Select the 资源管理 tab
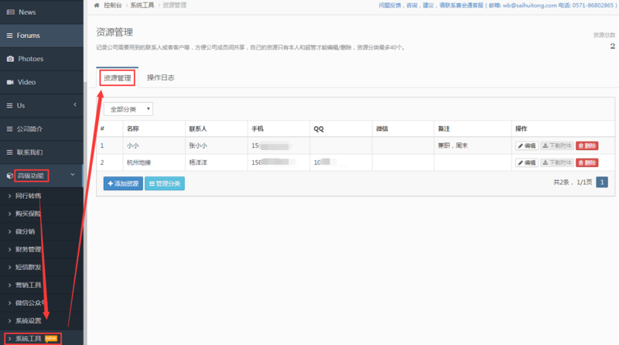 coord(117,78)
